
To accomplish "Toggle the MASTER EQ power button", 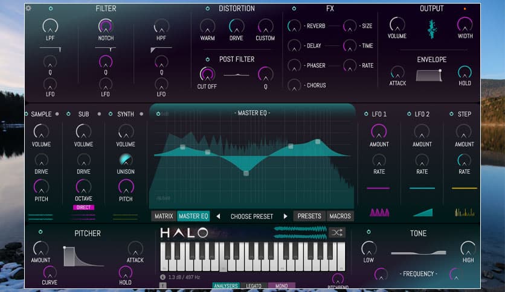I will coord(158,114).
